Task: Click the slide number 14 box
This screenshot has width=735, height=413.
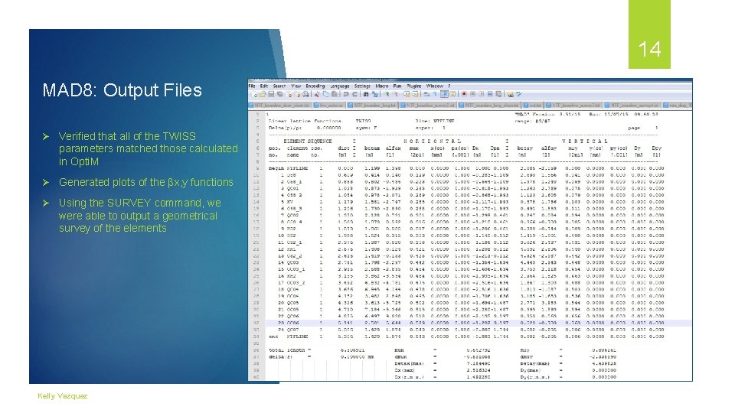Action: click(649, 34)
